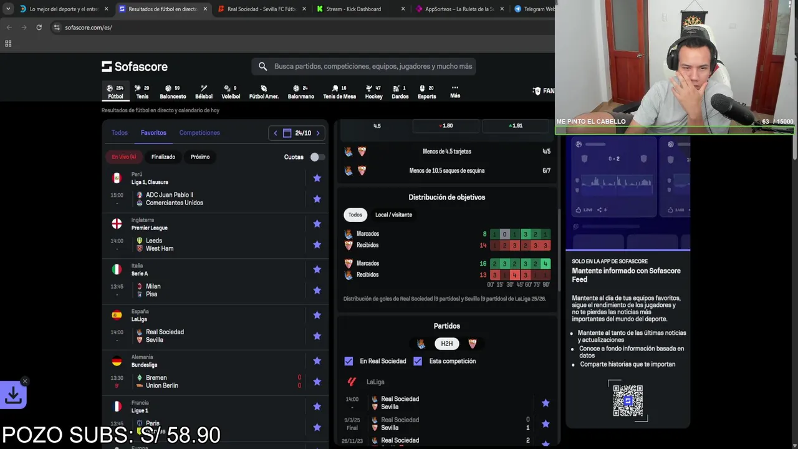Unfavorite the Milan vs Pisa star

(x=317, y=290)
